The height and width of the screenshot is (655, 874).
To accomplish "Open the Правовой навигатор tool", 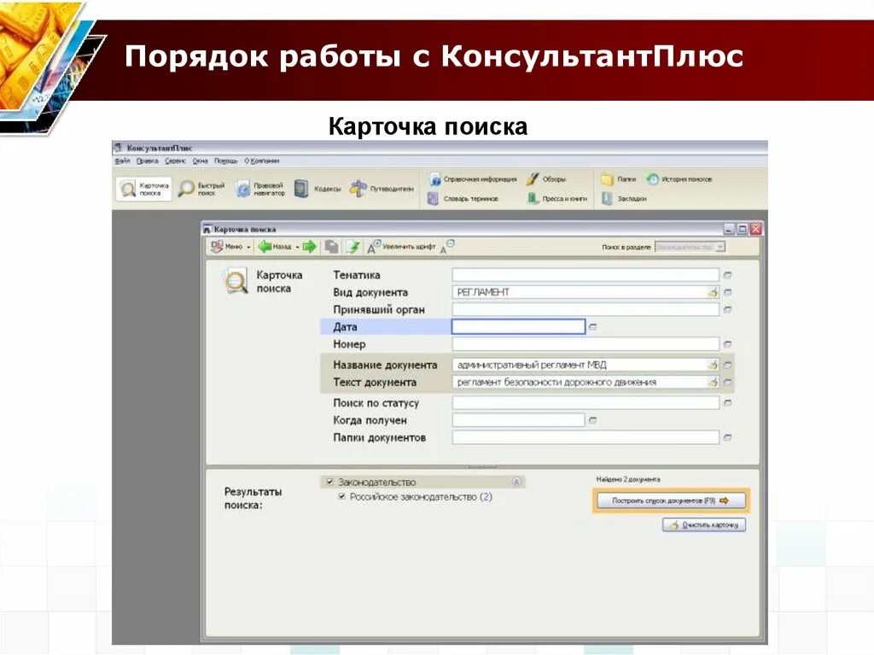I will coord(259,189).
